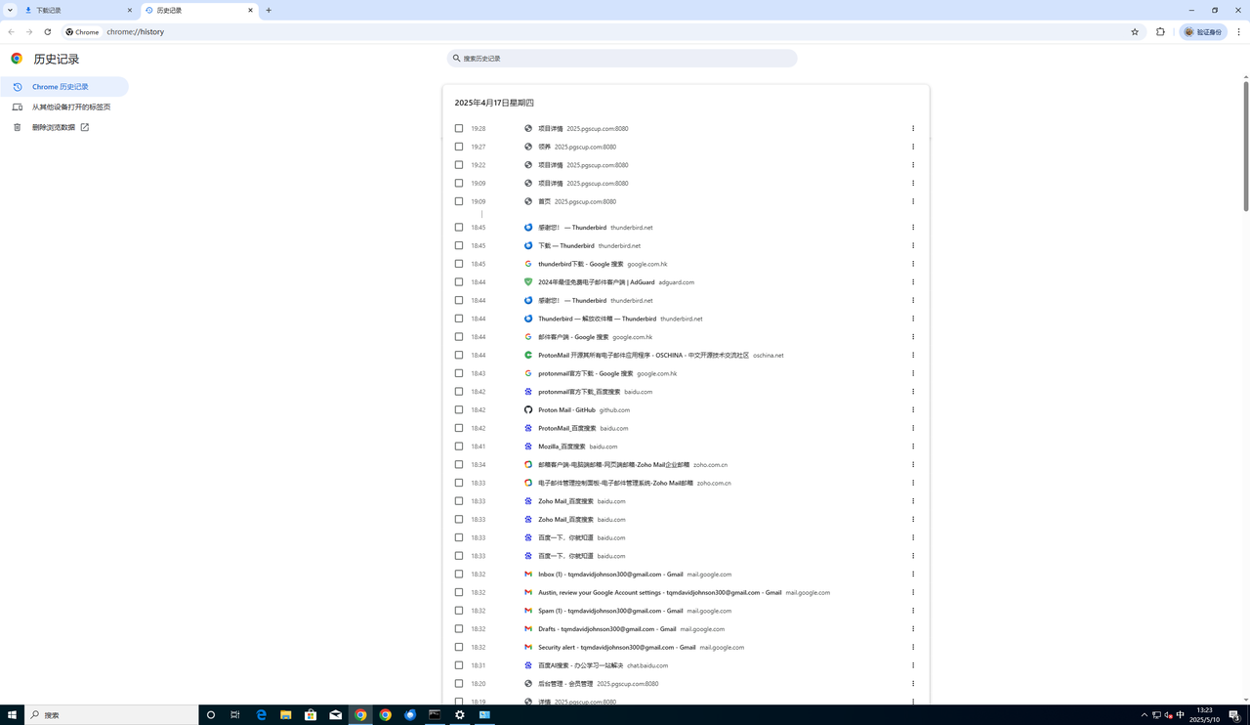Click the 验证身份 profile button

coord(1203,31)
